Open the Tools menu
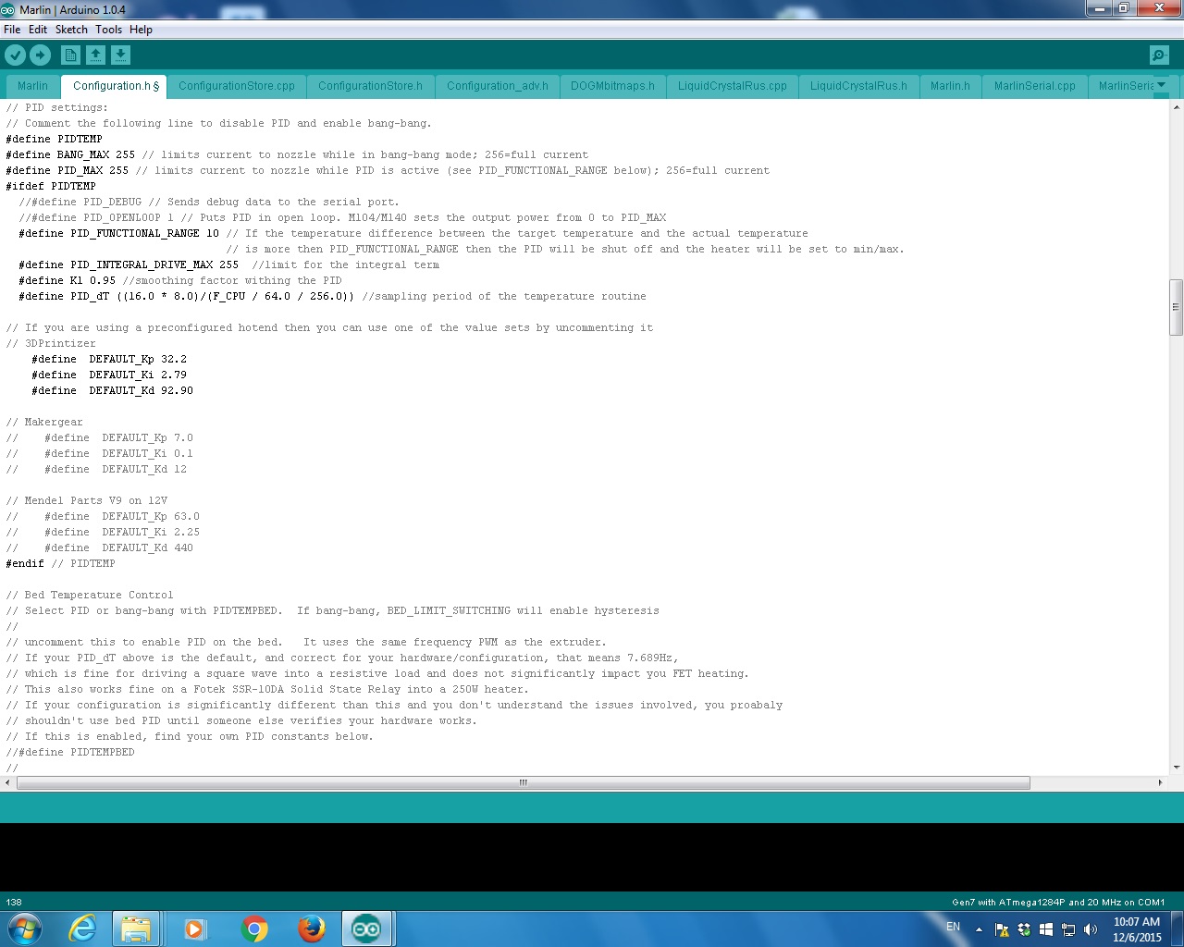This screenshot has width=1184, height=947. [x=108, y=30]
